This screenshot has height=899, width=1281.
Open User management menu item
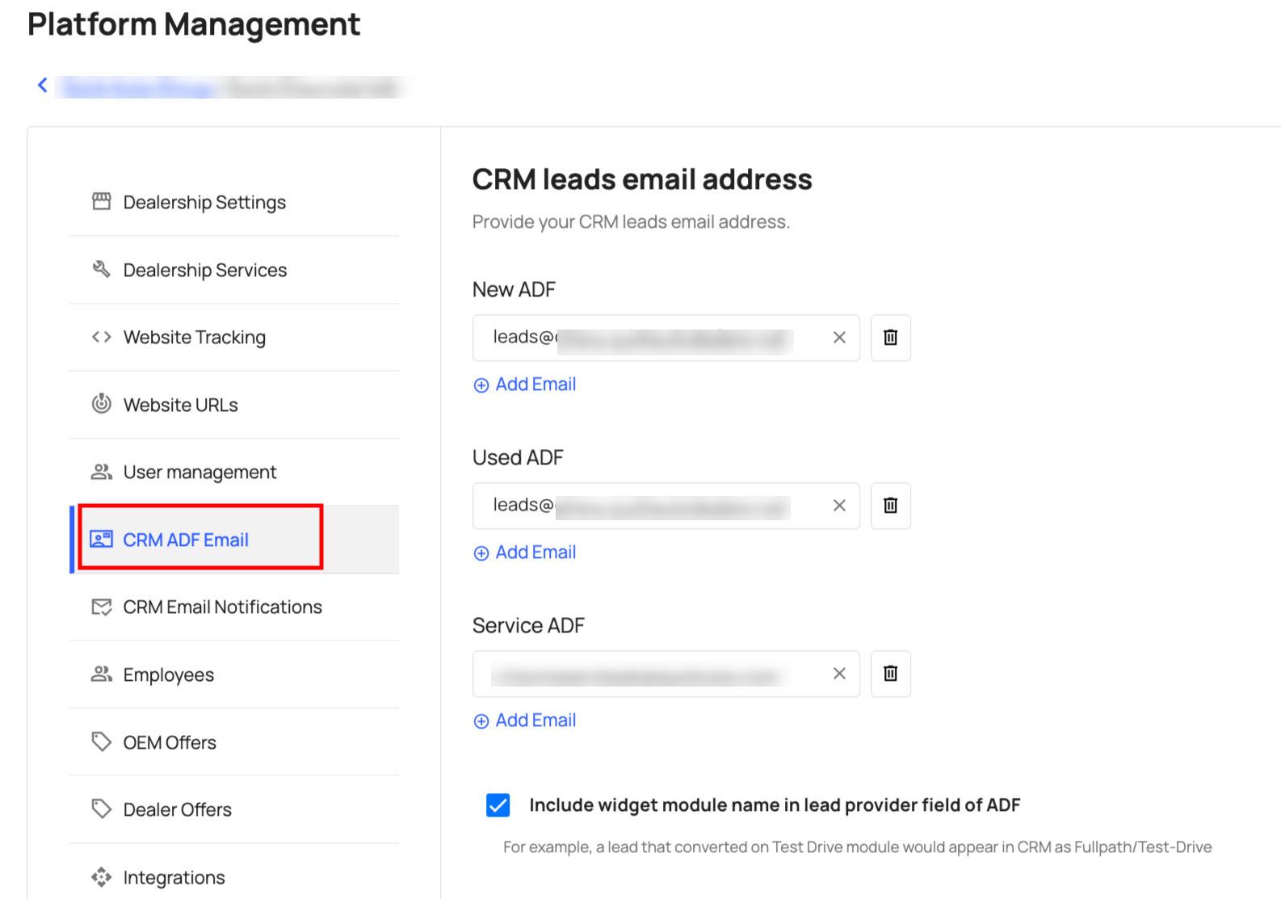(x=234, y=472)
